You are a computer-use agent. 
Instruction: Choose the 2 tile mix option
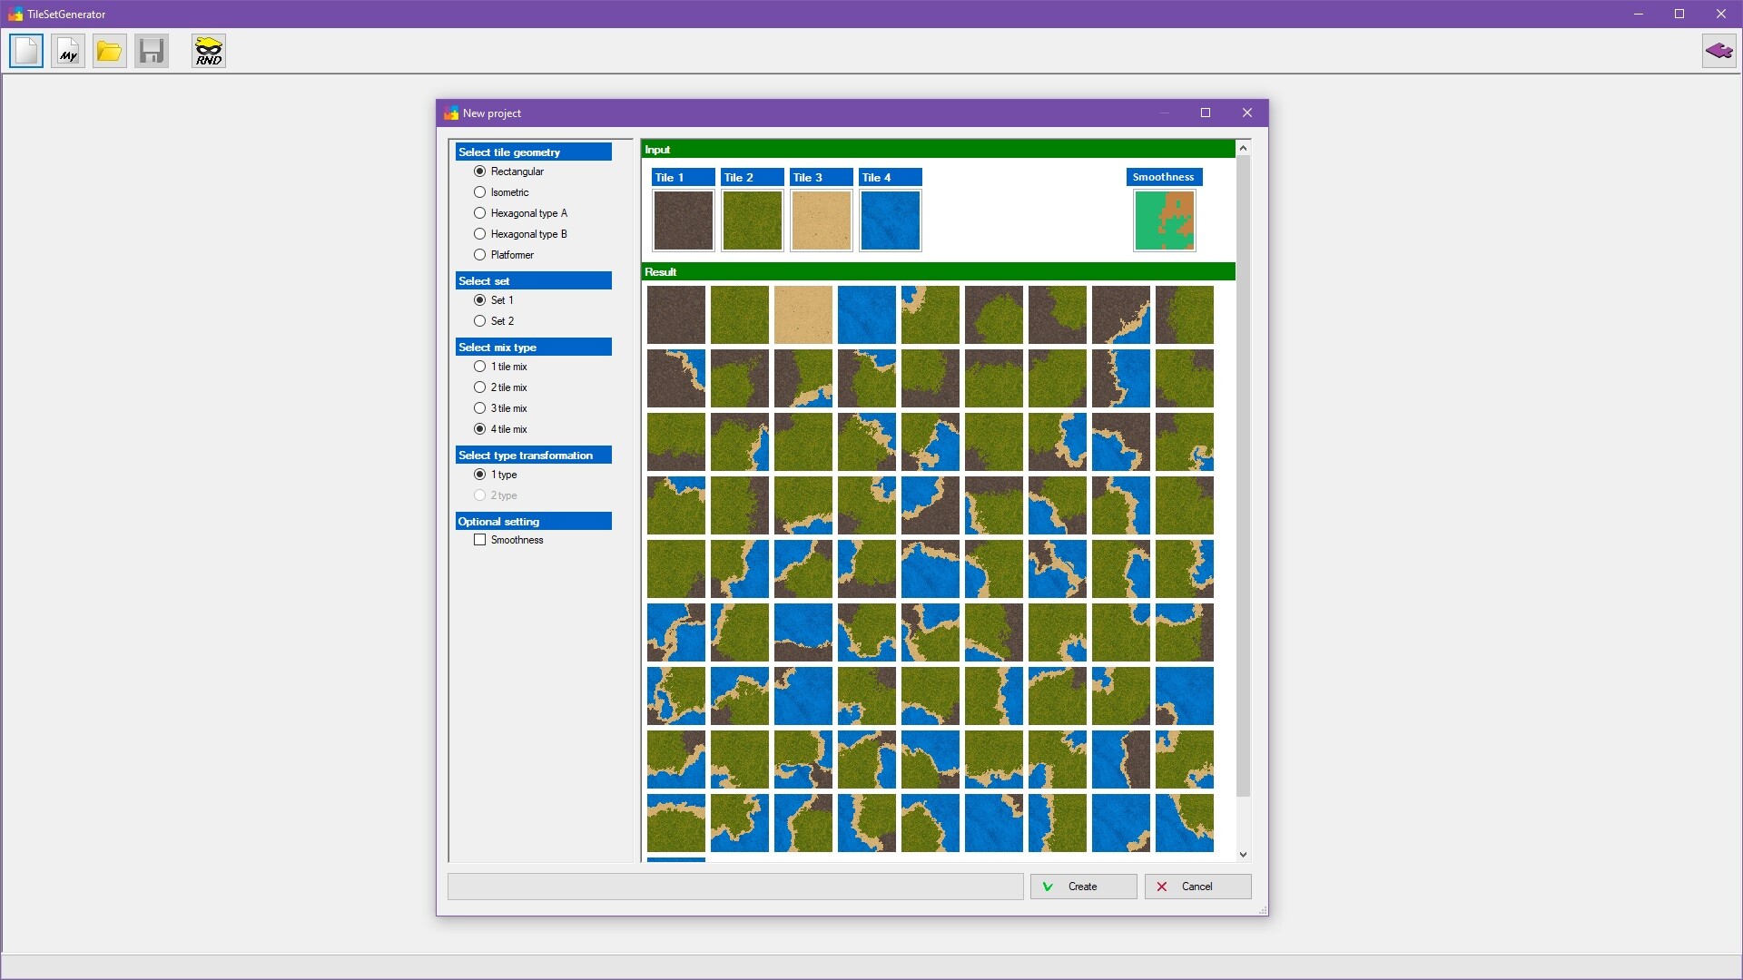(x=480, y=387)
